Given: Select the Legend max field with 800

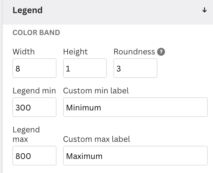Looking at the screenshot, I should point(34,156).
